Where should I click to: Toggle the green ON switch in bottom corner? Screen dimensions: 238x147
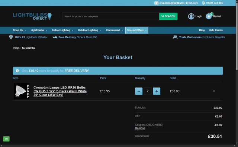(6, 139)
